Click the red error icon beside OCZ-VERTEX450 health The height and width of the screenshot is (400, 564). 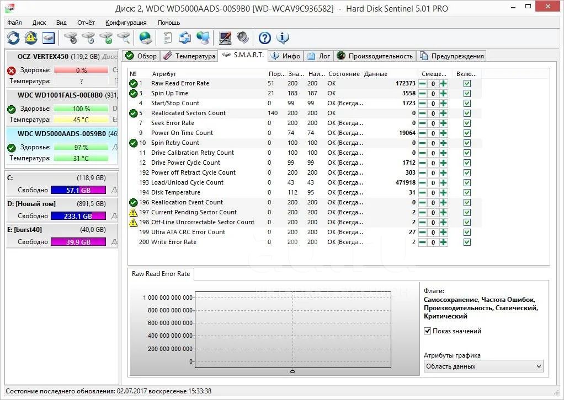point(12,71)
